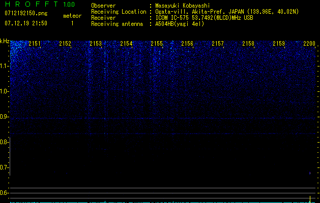Click the 0.7 kHz axis label
The image size is (320, 203).
(x=5, y=167)
